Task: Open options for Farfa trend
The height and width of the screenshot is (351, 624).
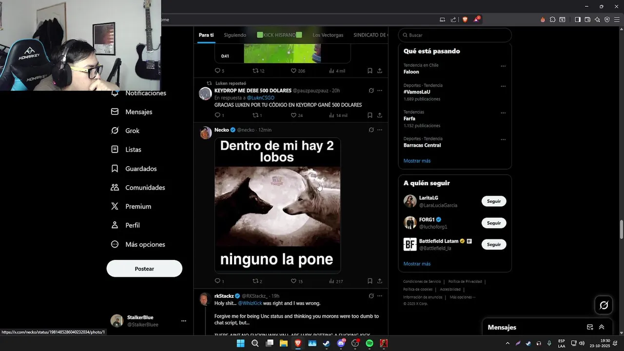Action: pyautogui.click(x=503, y=113)
